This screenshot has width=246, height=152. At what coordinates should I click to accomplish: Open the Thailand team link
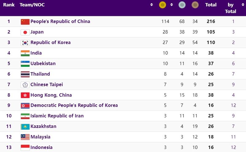(40, 74)
